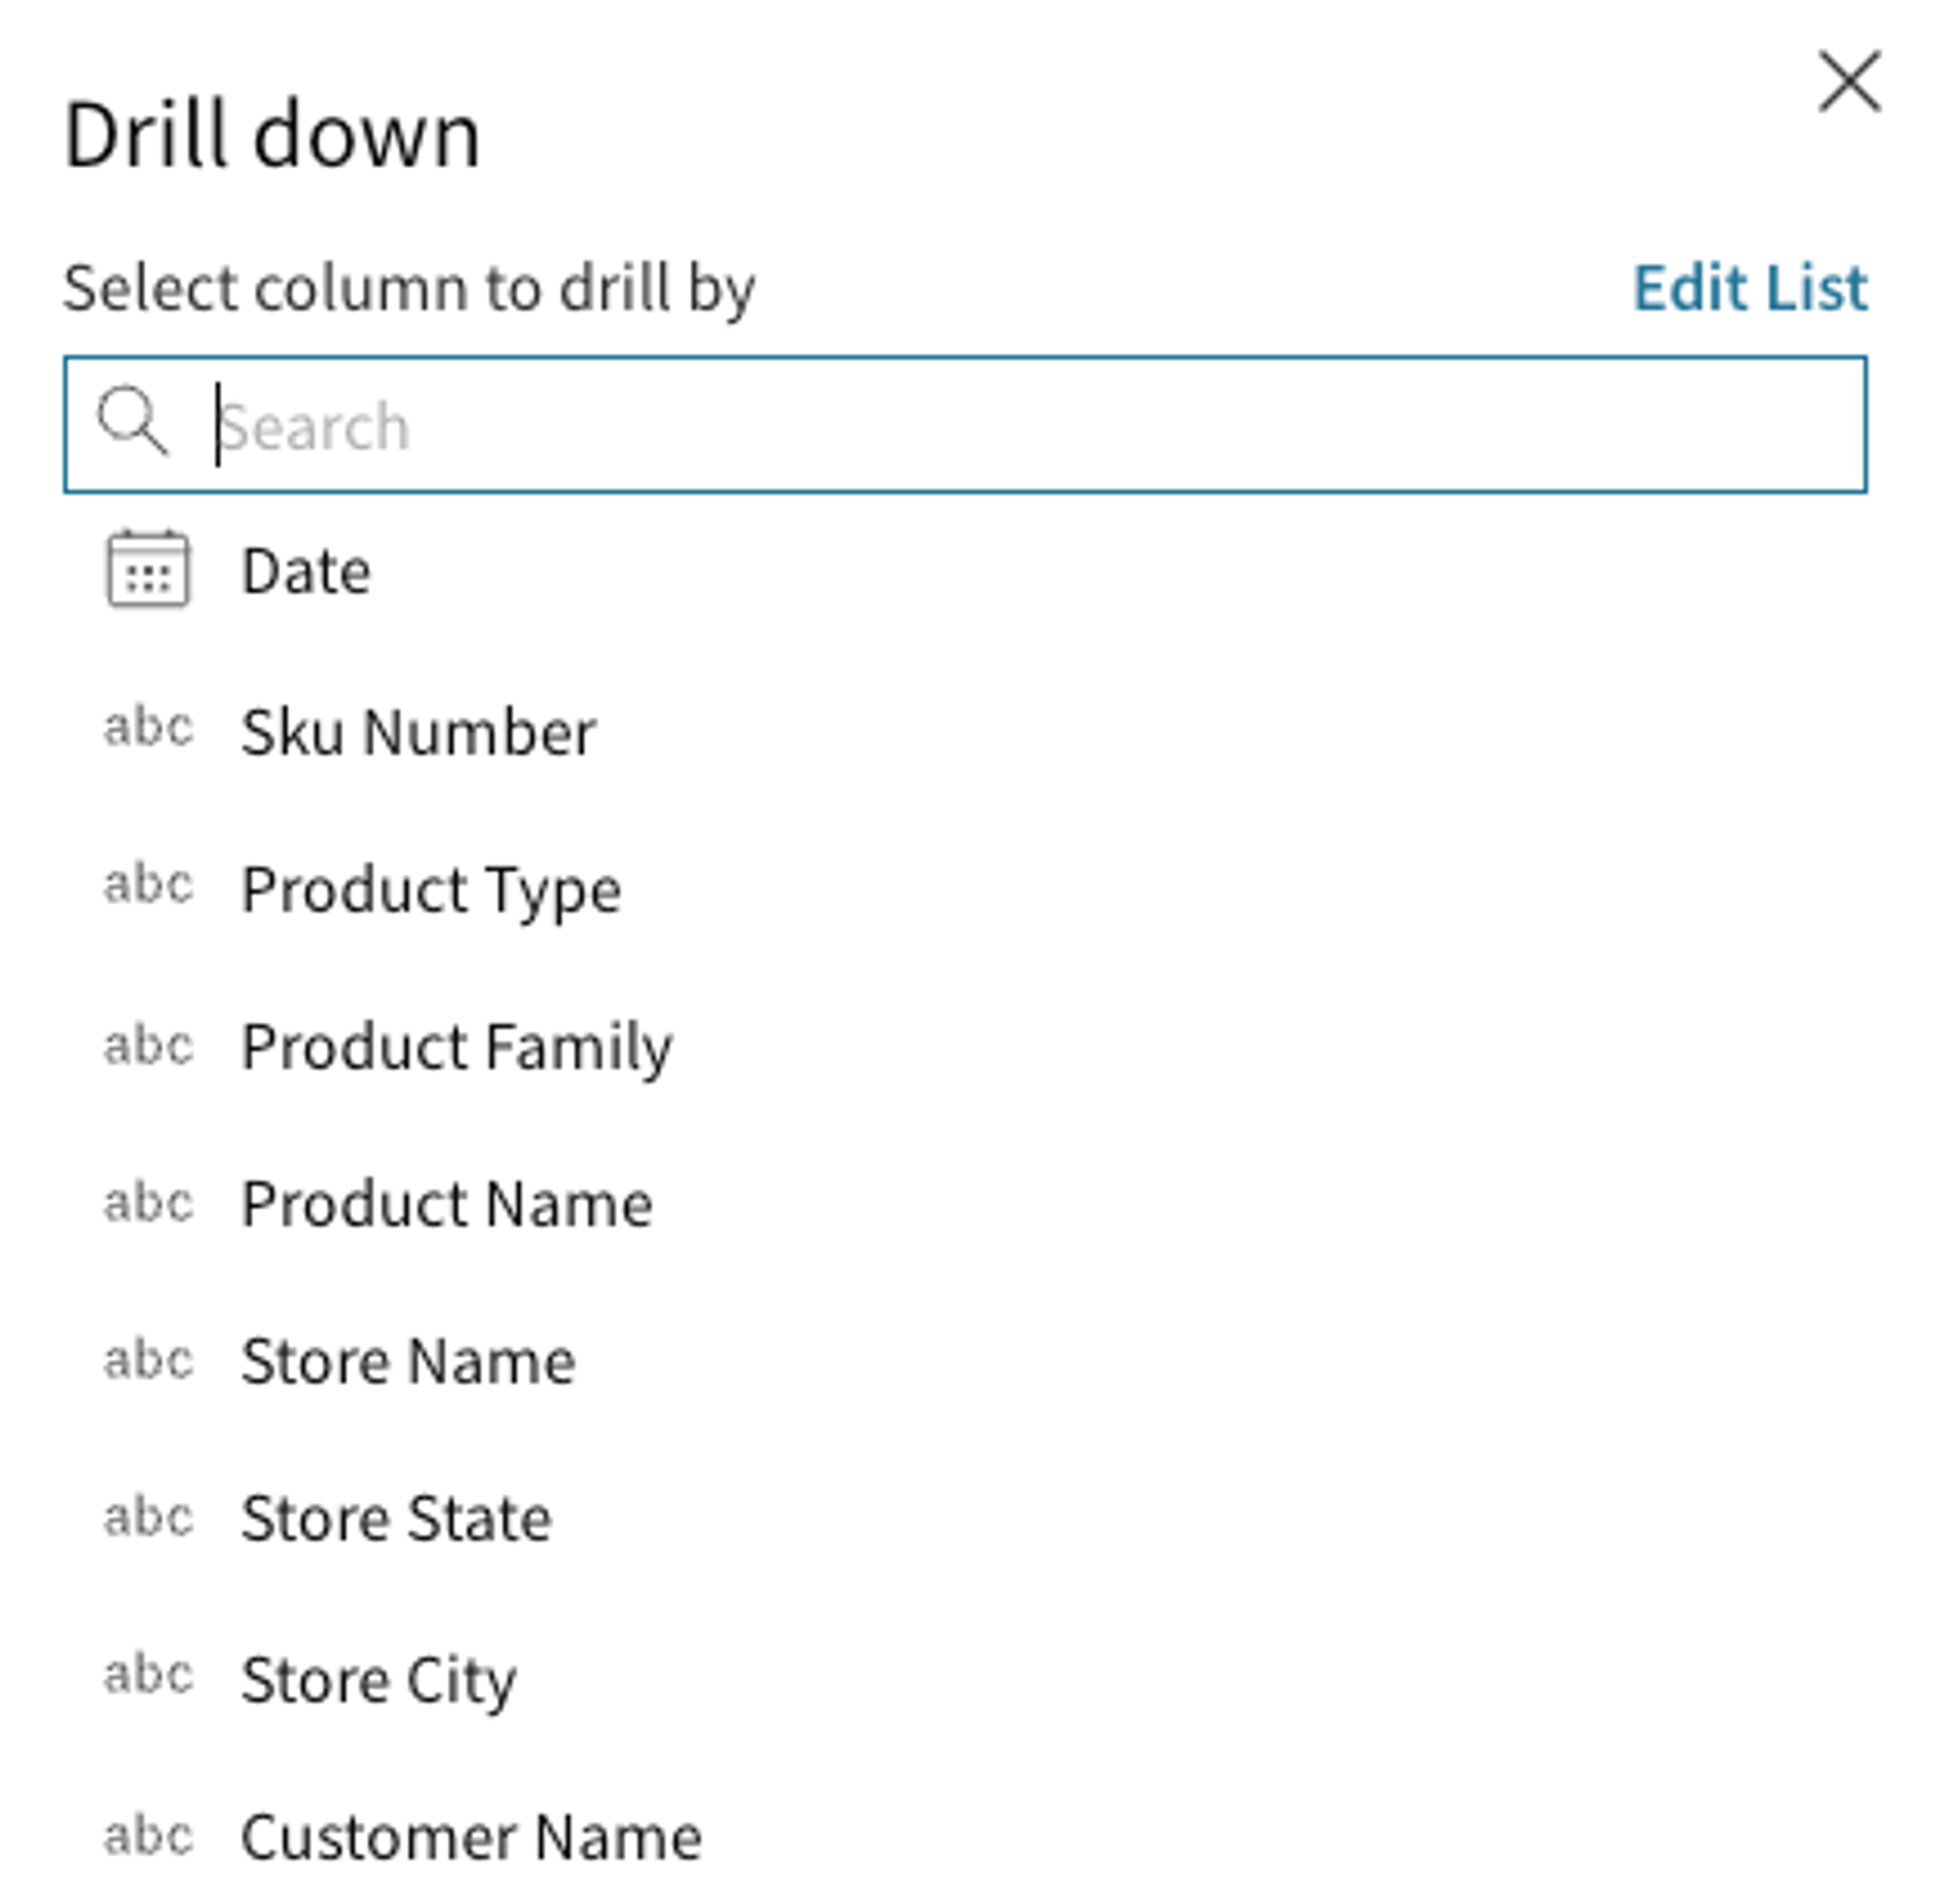This screenshot has height=1904, width=1935.
Task: Click the abc icon beside Product Family
Action: (148, 1045)
